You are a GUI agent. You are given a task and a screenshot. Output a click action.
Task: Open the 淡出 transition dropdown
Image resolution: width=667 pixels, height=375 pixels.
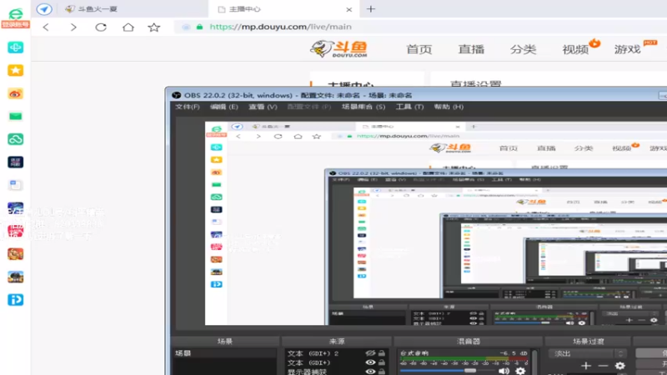tap(587, 353)
